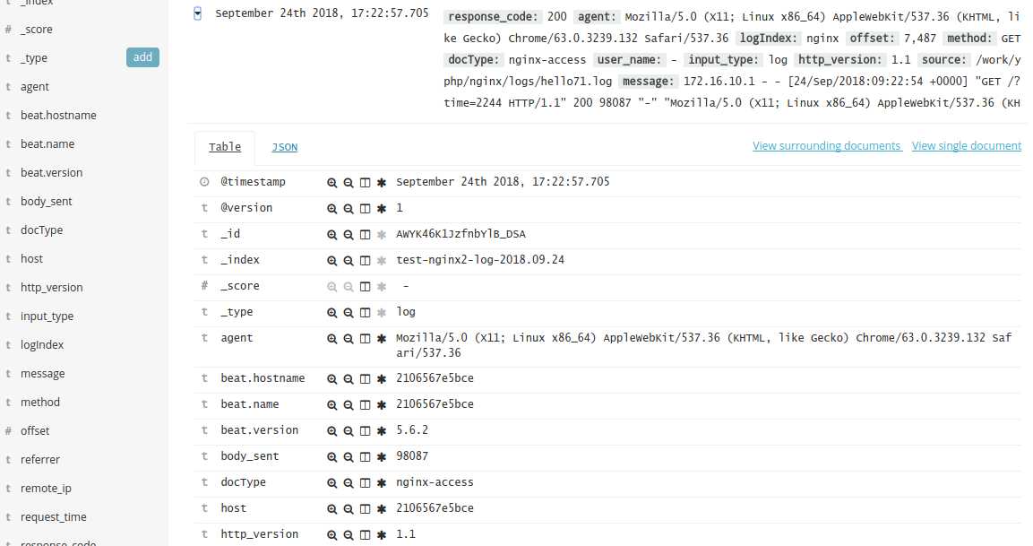
Task: Filter out the _index value
Action: pyautogui.click(x=349, y=260)
